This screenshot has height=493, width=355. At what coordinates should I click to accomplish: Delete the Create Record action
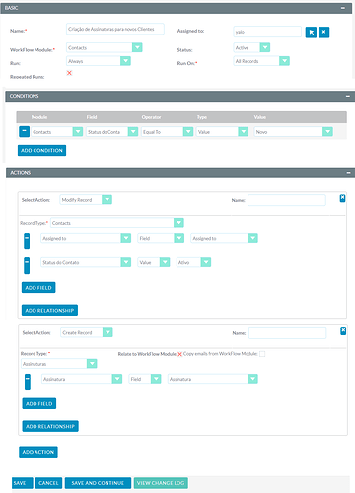tap(343, 331)
